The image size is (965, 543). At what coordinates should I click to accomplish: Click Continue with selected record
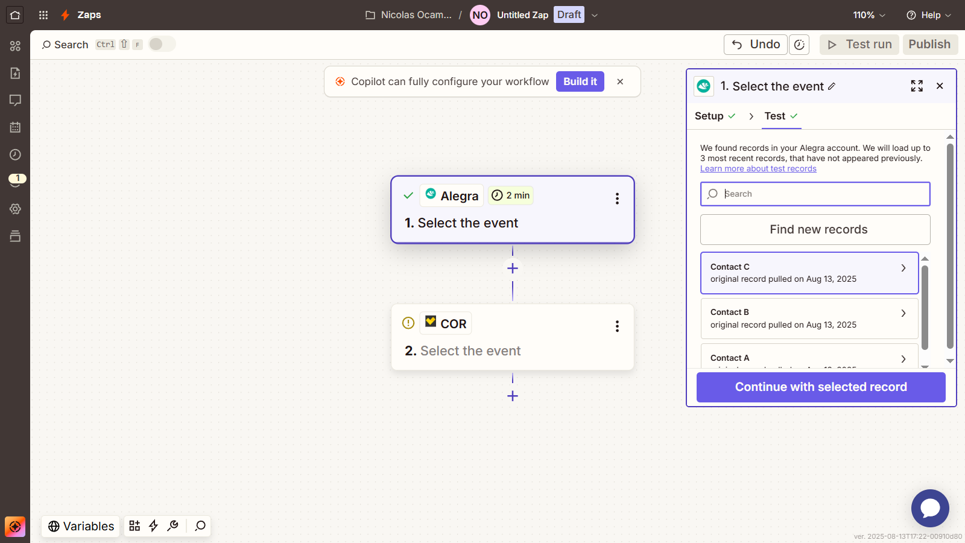tap(821, 387)
